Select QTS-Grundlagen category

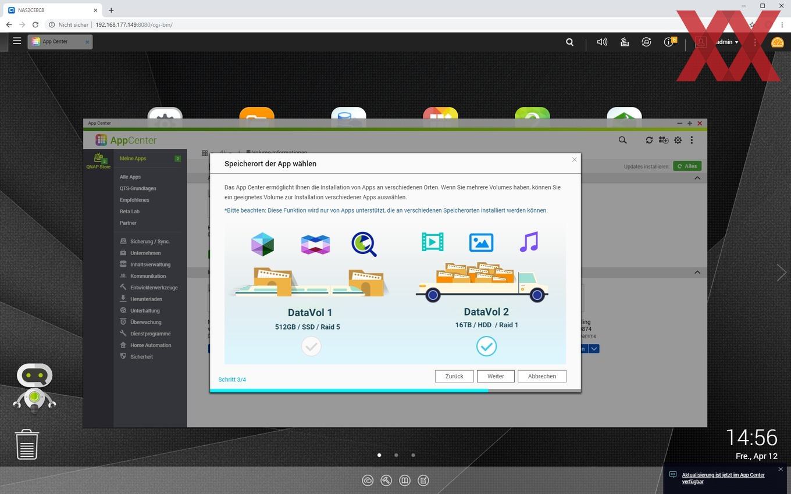138,188
